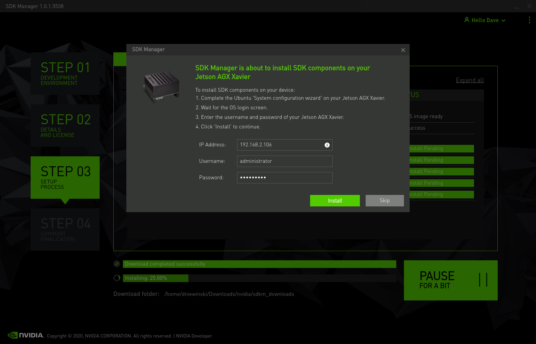Open the Hello Dave account dropdown
Viewport: 536px width, 344px height.
coord(485,20)
